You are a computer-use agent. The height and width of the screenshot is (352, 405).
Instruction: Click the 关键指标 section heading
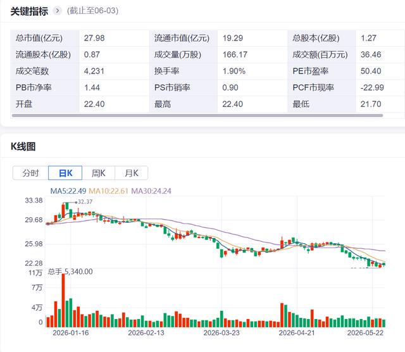[29, 11]
